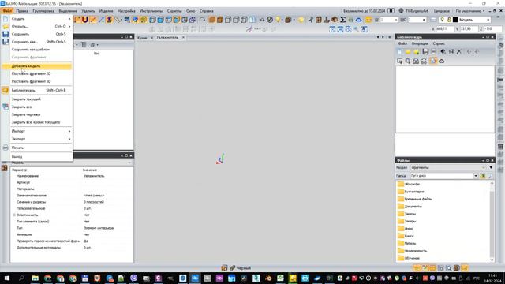This screenshot has width=505, height=284.
Task: Select the "Бухгалтерия" folder
Action: click(411, 192)
